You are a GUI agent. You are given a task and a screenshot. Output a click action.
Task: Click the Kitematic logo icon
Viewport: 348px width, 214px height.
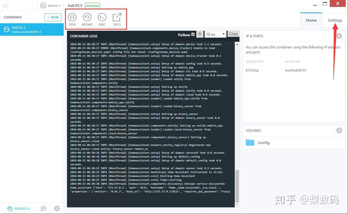click(x=6, y=6)
